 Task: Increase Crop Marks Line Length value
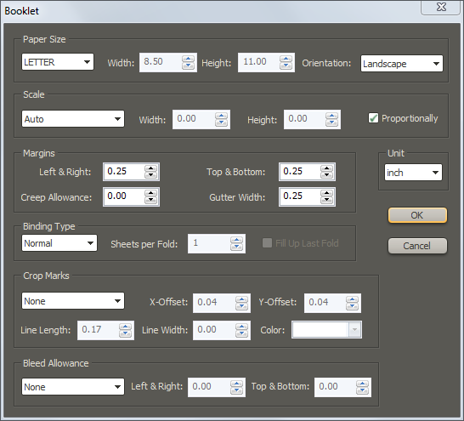point(125,327)
